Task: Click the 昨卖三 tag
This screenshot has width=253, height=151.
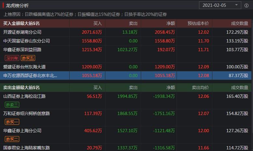Action: point(12,105)
